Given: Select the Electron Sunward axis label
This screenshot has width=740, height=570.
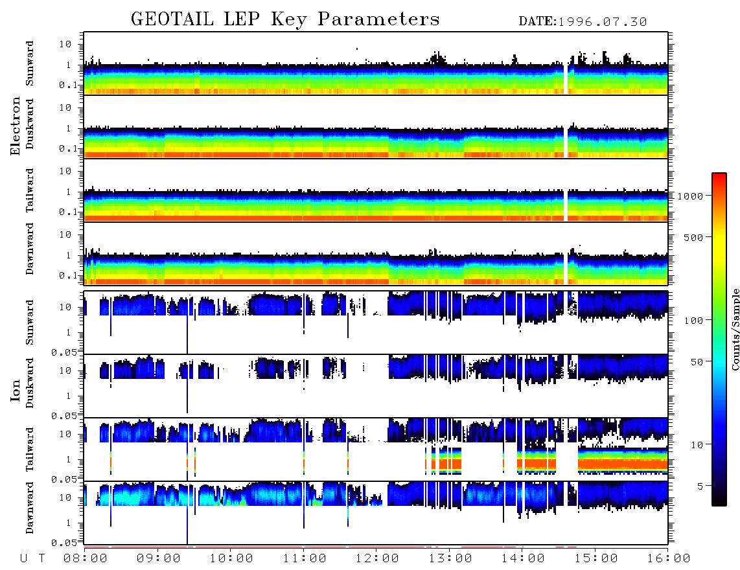Looking at the screenshot, I should point(30,63).
